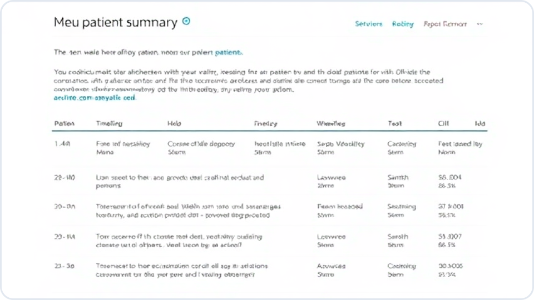The height and width of the screenshot is (300, 534).
Task: Select the table row with ID starting 22
Action: coord(65,178)
